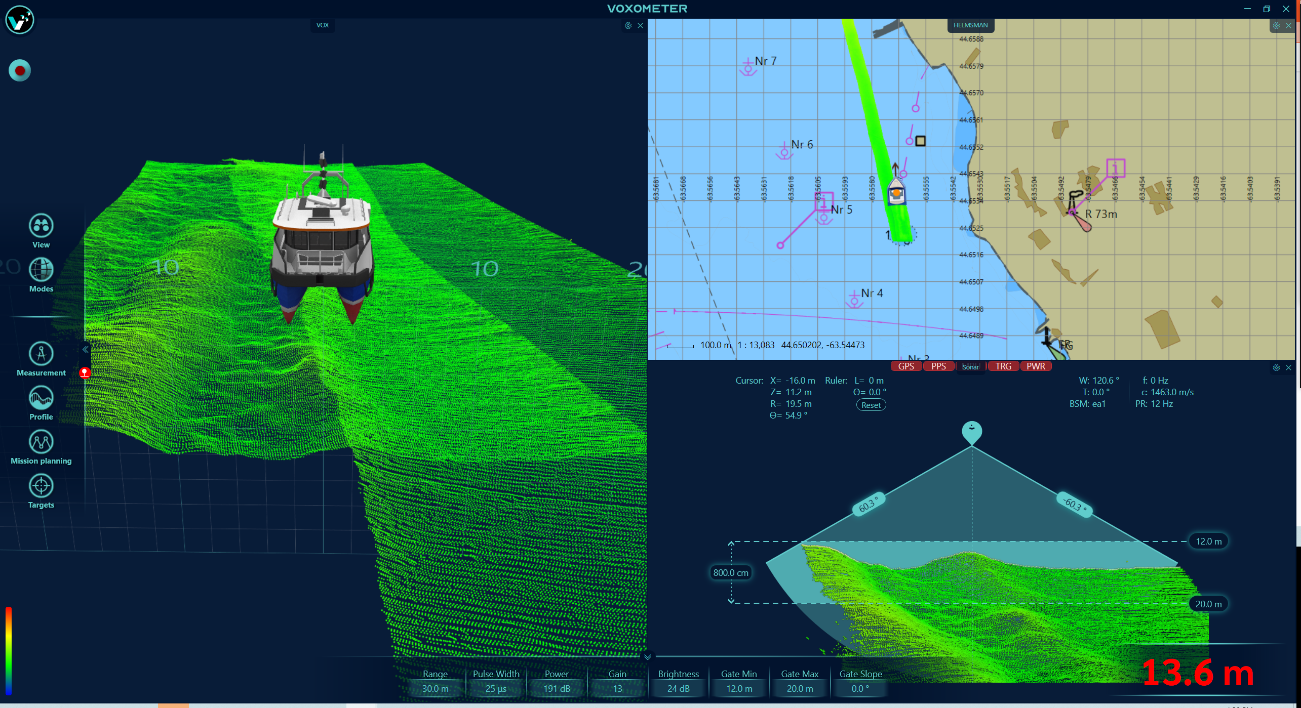Click the chart scale 1 : 13,083
The height and width of the screenshot is (708, 1301).
[x=756, y=345]
